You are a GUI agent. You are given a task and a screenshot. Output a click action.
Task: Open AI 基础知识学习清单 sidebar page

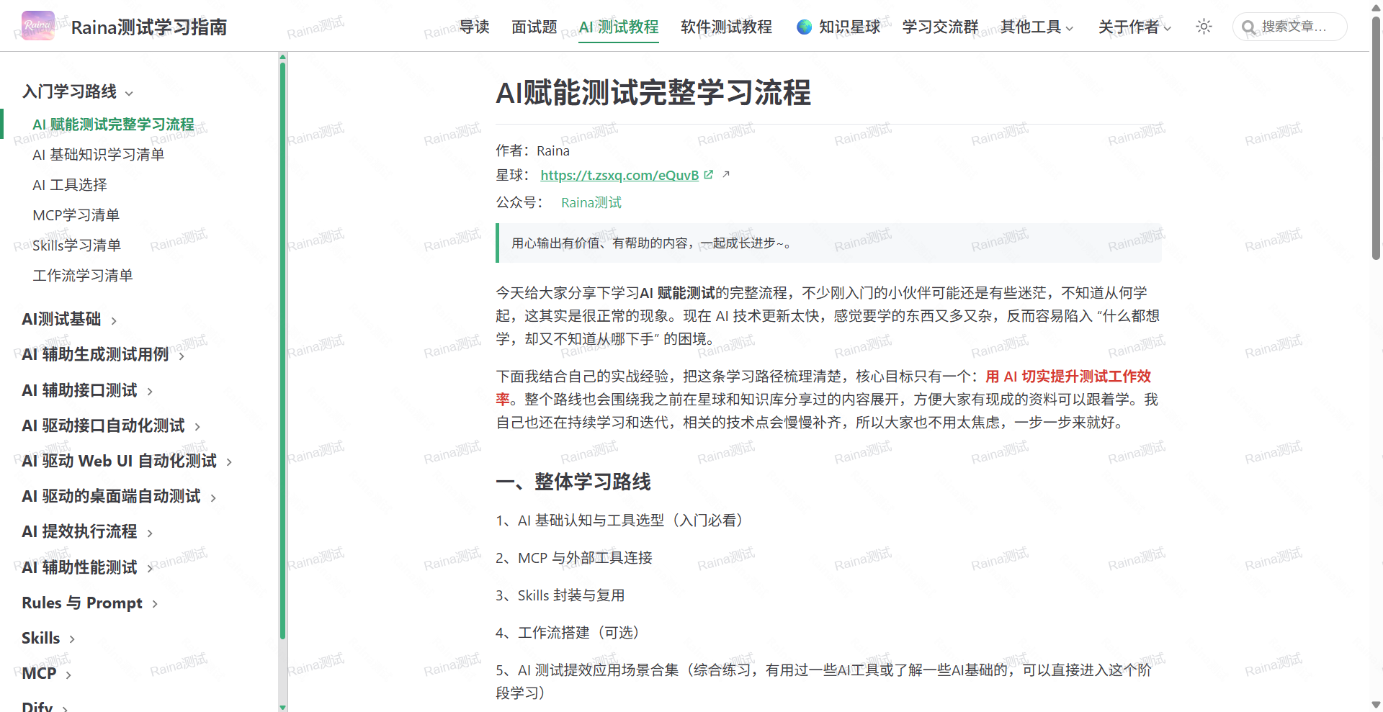[99, 155]
